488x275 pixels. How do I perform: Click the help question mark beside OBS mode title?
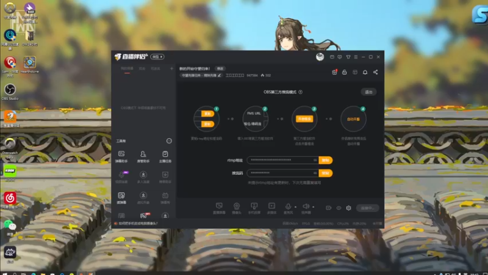coord(300,92)
